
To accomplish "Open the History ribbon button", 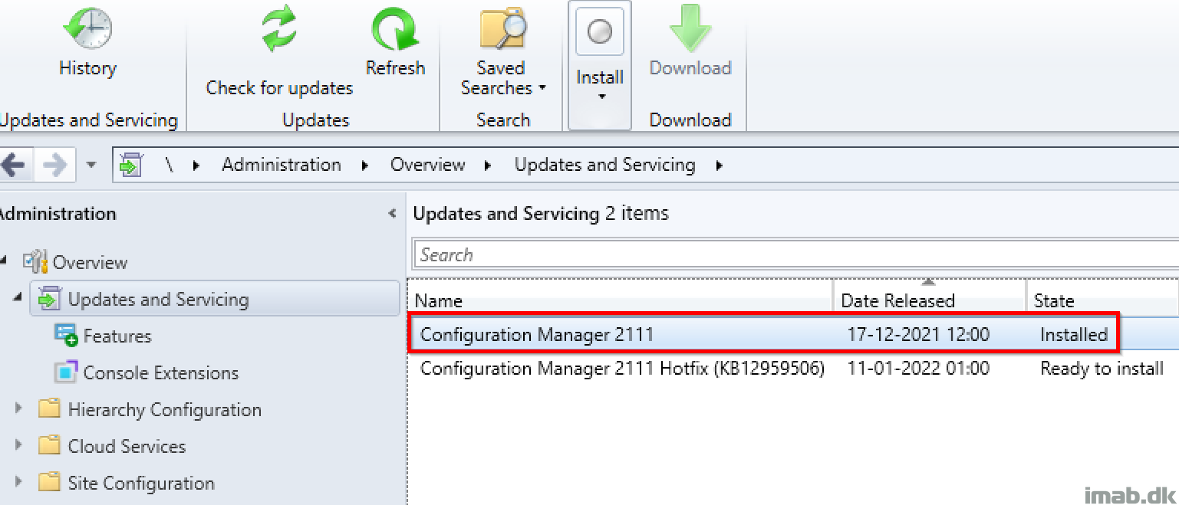I will pyautogui.click(x=87, y=42).
